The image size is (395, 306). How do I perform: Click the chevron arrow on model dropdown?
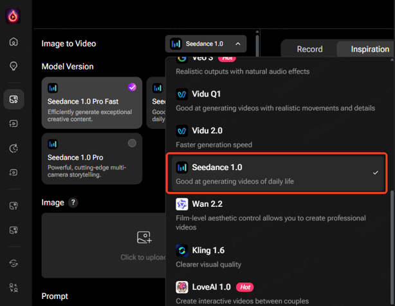click(x=238, y=44)
